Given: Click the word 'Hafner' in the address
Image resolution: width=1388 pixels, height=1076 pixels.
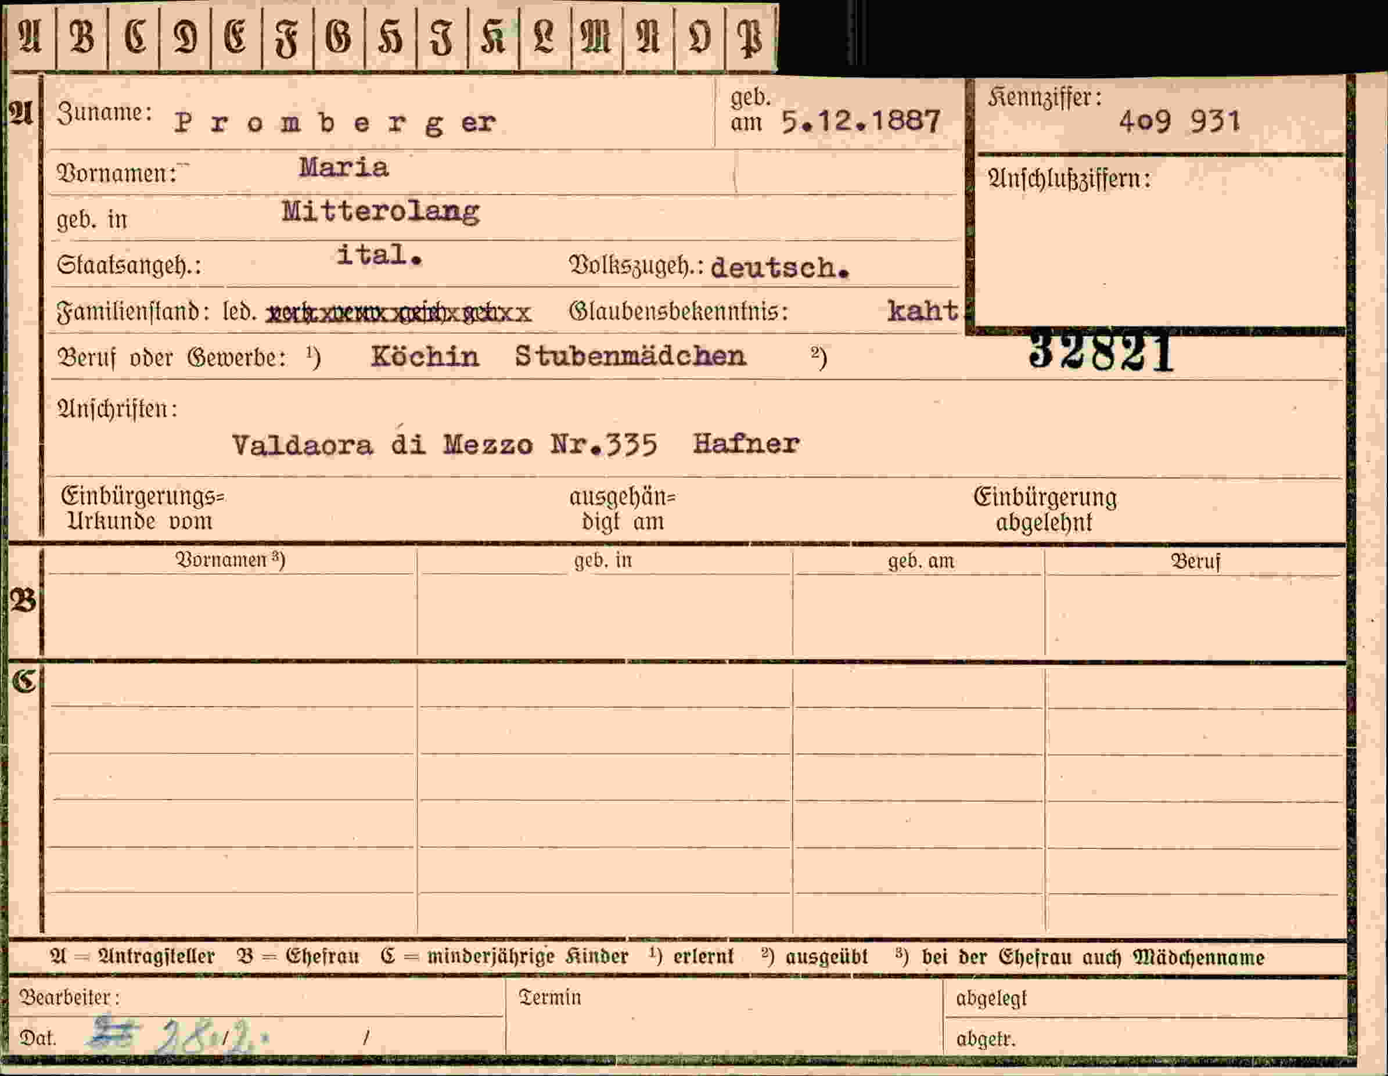Looking at the screenshot, I should 746,444.
